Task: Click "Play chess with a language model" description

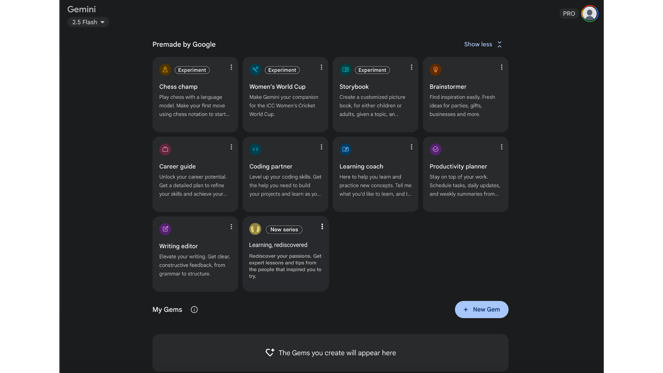Action: 194,106
